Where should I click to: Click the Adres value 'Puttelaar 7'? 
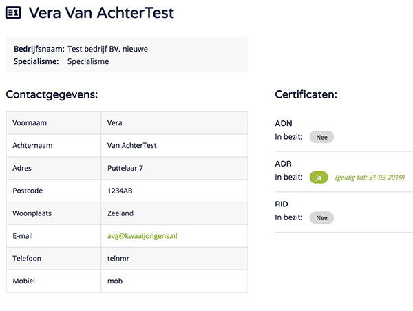coord(125,168)
